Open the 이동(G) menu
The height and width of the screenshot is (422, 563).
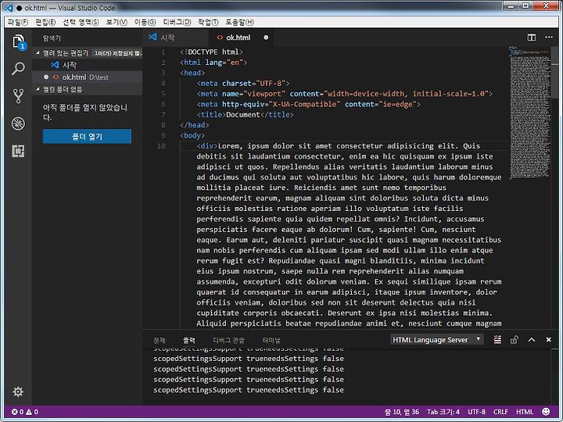(x=145, y=22)
